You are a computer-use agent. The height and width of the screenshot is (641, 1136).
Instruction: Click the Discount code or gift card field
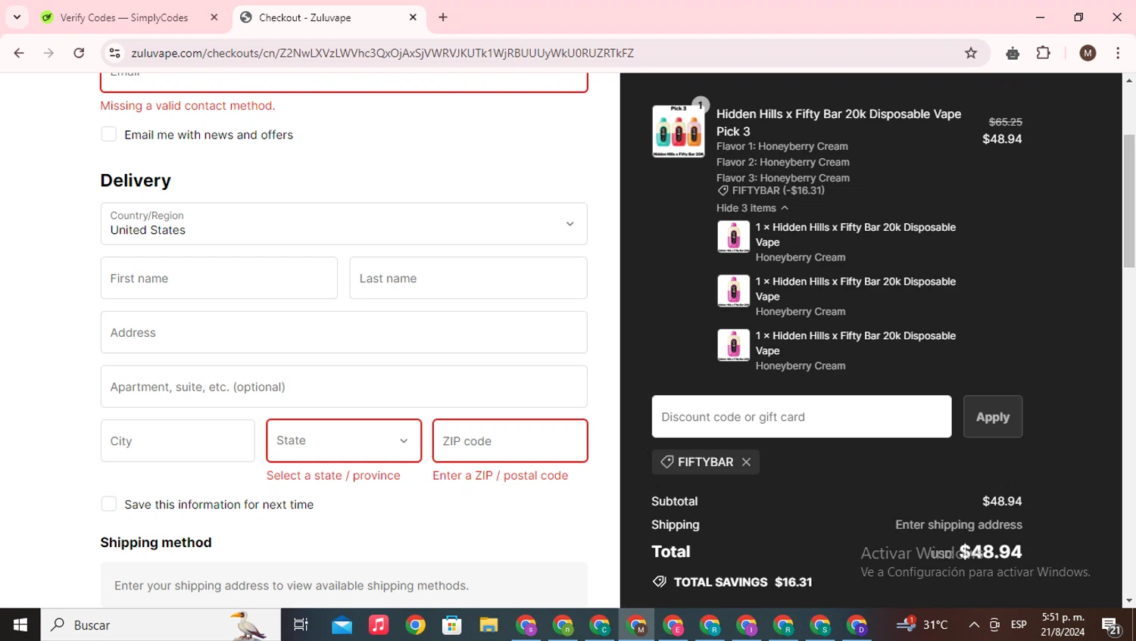801,416
